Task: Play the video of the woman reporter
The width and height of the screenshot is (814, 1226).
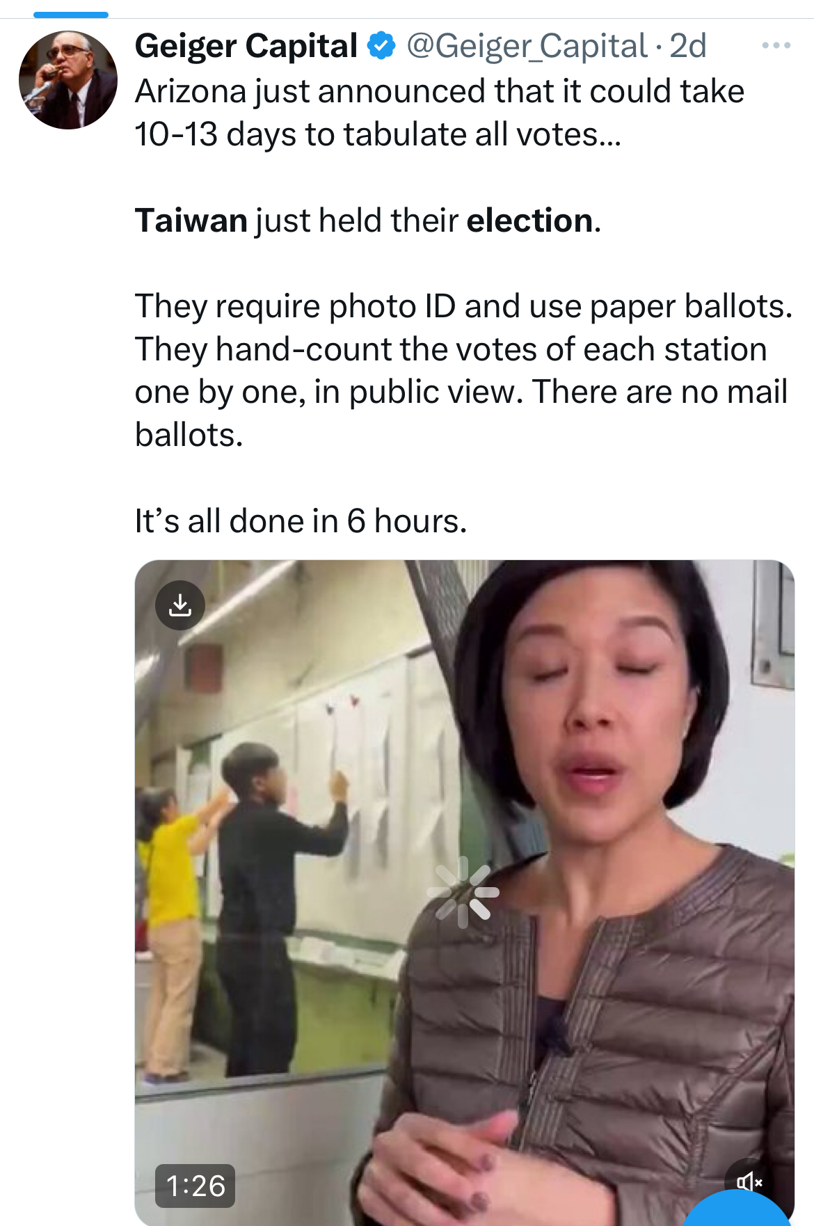Action: coord(464,893)
